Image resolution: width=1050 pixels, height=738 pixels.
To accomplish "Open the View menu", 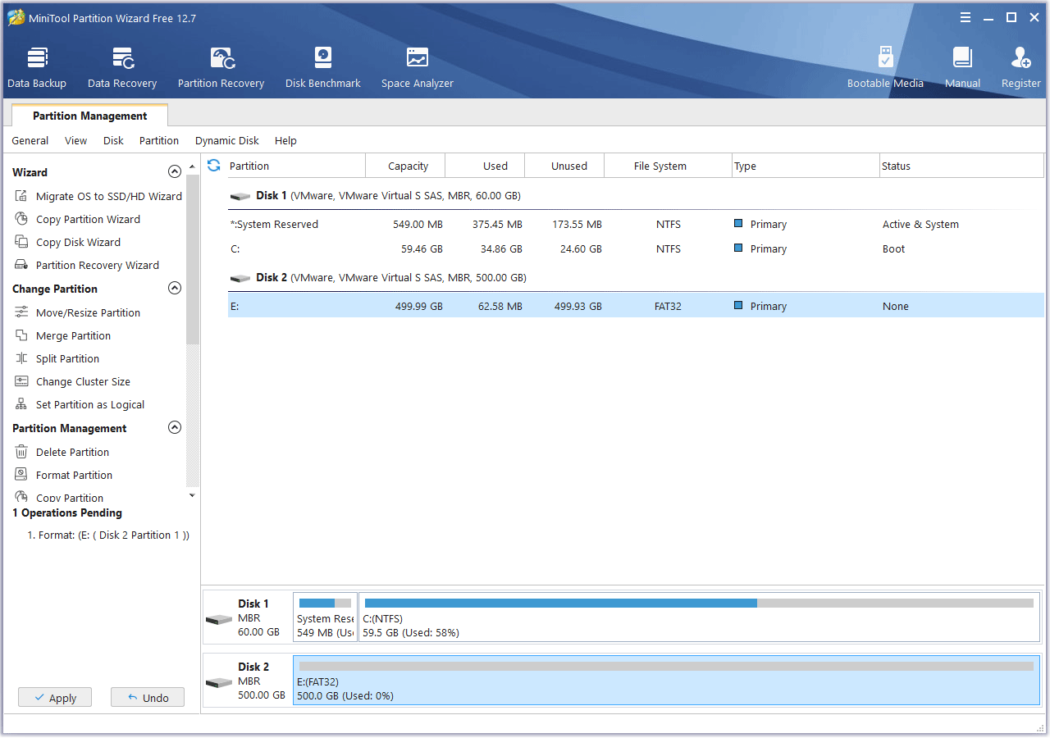I will click(76, 141).
